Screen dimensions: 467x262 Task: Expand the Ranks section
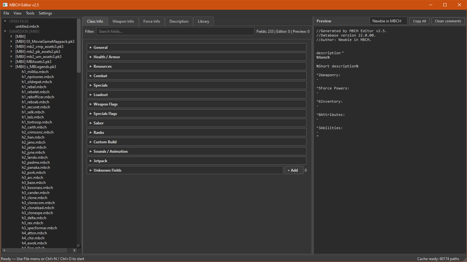196,132
